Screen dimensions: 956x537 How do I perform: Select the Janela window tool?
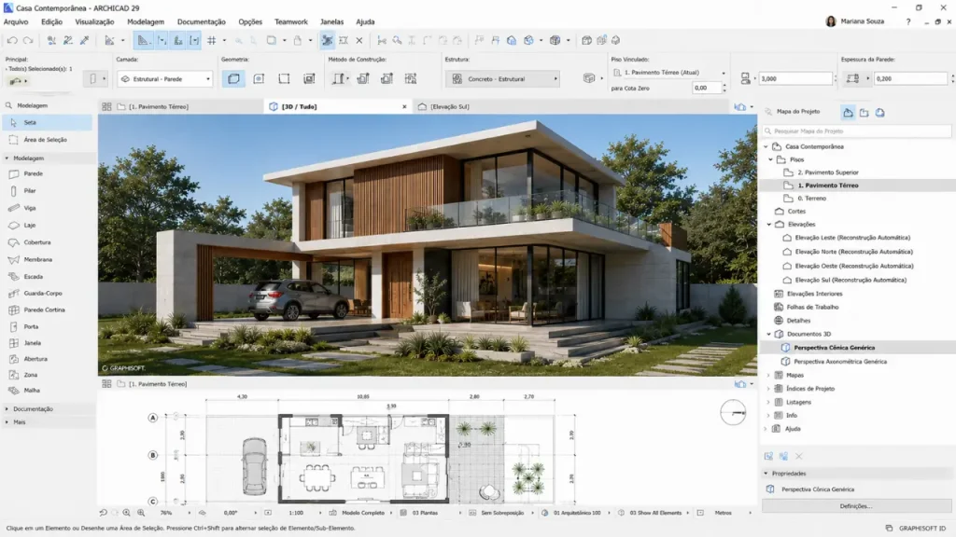coord(33,343)
